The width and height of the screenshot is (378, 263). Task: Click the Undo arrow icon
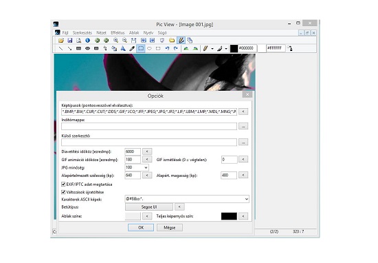167,49
